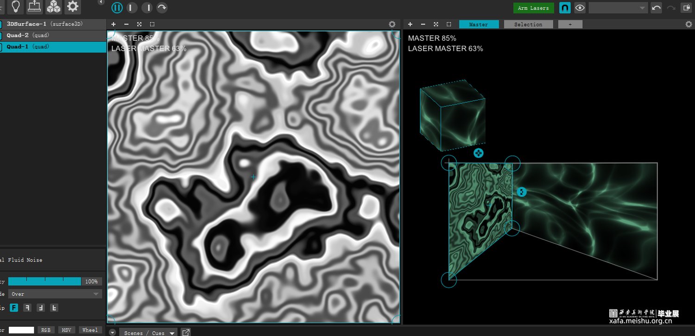Click the curved-arrow restart playback button

coord(162,7)
